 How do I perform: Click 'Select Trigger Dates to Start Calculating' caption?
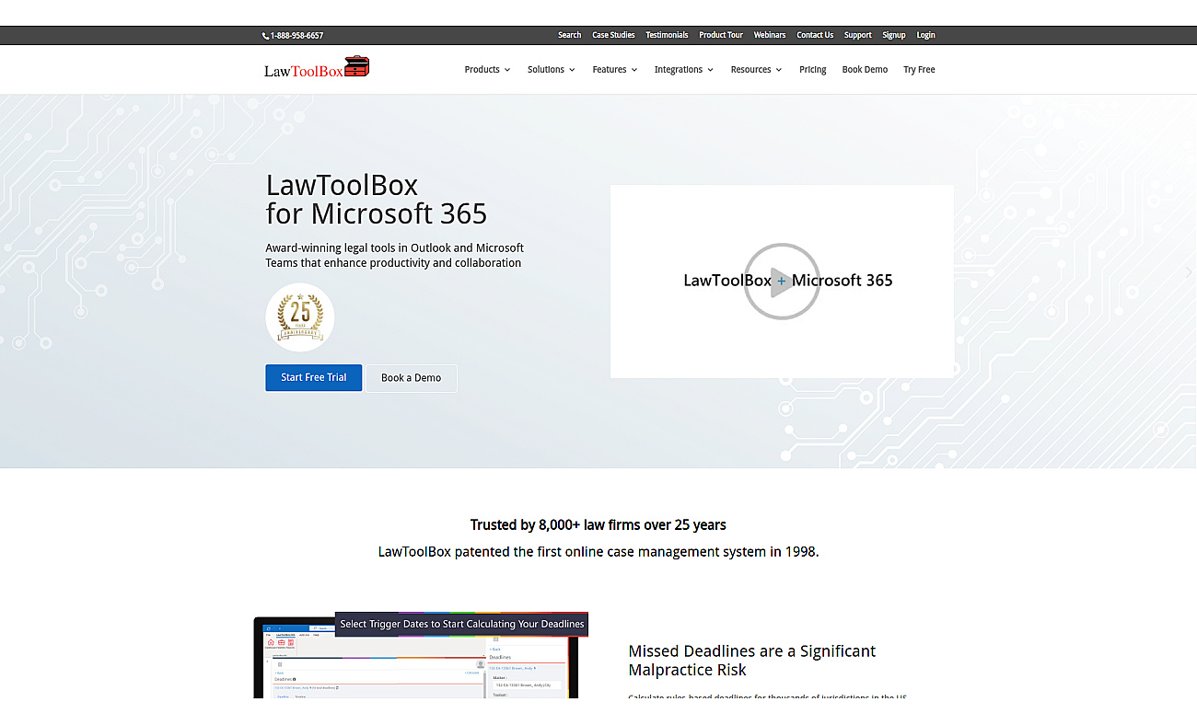click(462, 624)
